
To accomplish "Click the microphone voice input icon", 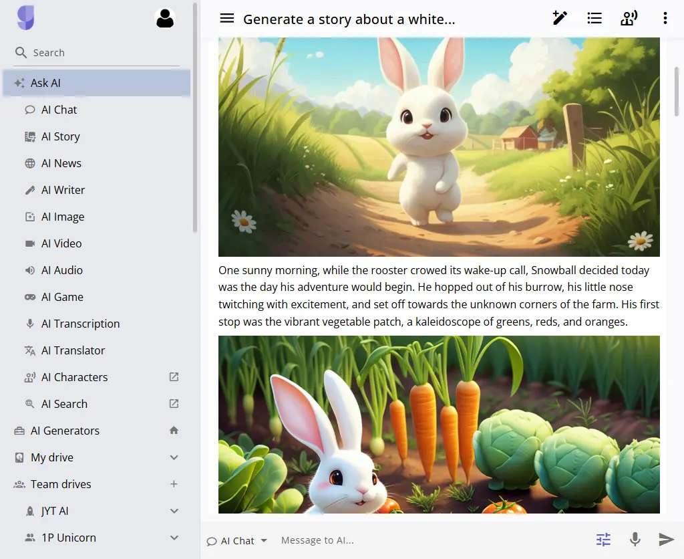I will (635, 540).
